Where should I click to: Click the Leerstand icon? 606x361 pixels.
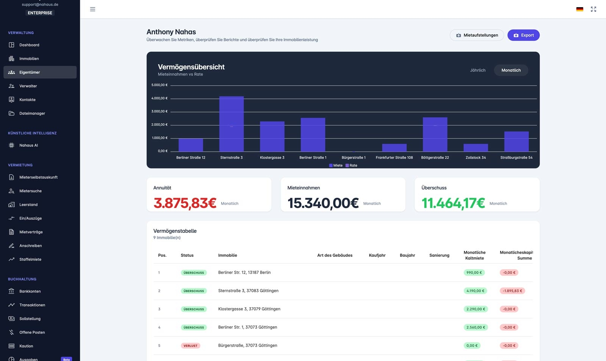(x=11, y=205)
